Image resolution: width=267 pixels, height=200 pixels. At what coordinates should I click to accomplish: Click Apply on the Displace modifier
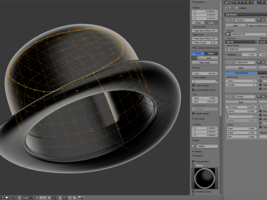coord(236,26)
